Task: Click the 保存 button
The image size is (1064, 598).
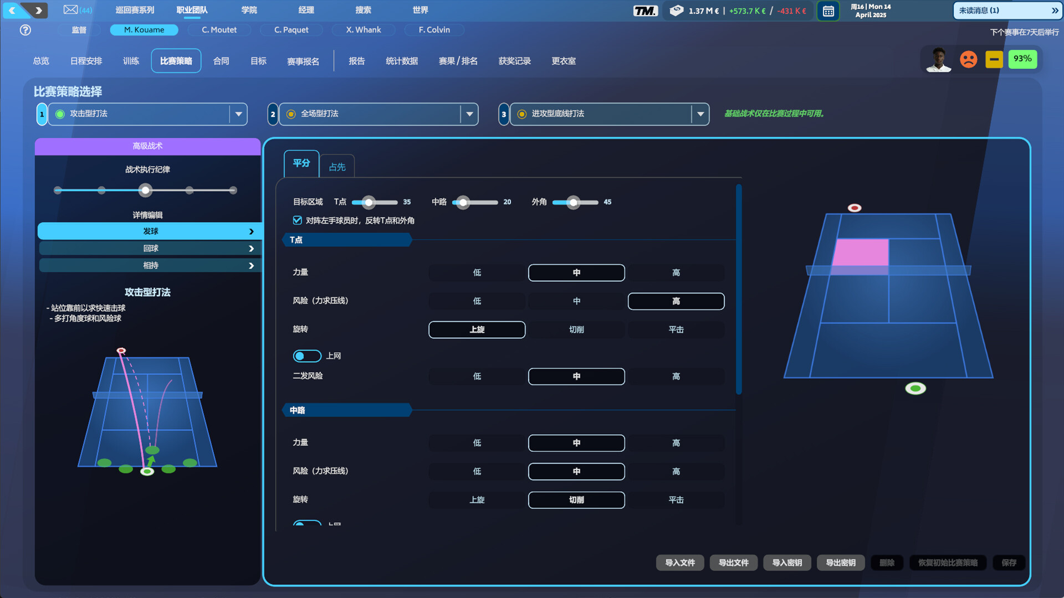Action: coord(1009,563)
